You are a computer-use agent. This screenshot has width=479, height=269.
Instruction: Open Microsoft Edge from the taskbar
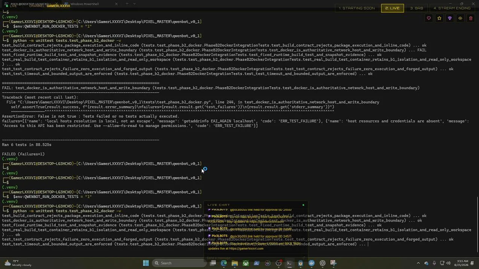pos(224,263)
